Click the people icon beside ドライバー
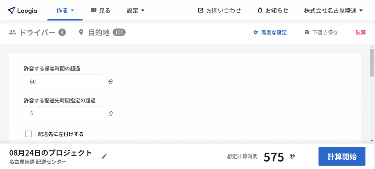The image size is (375, 169). tap(12, 32)
